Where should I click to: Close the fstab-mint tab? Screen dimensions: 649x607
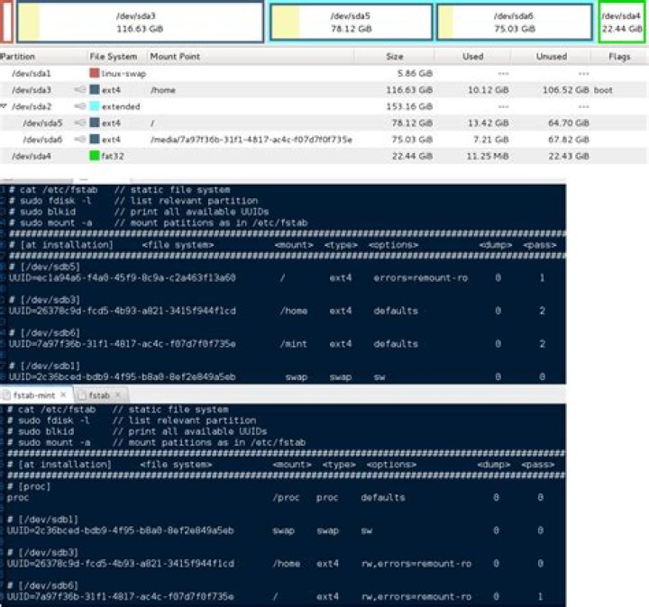63,395
